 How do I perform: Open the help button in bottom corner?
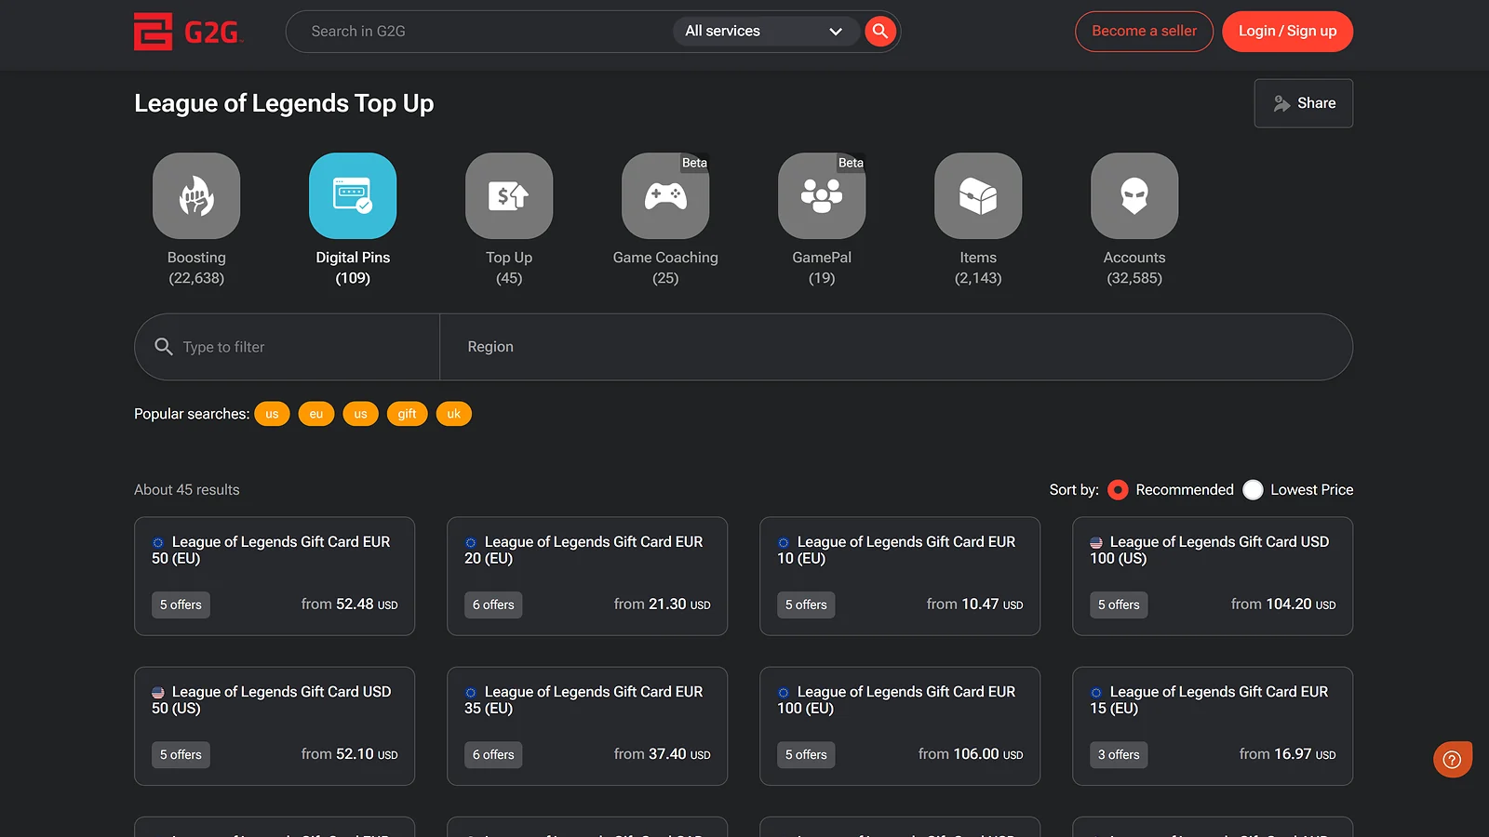coord(1452,759)
